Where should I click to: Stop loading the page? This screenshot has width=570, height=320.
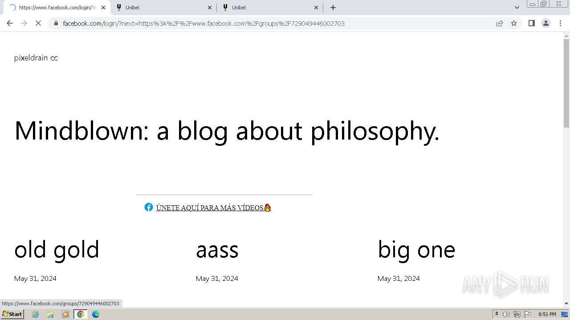pos(38,23)
